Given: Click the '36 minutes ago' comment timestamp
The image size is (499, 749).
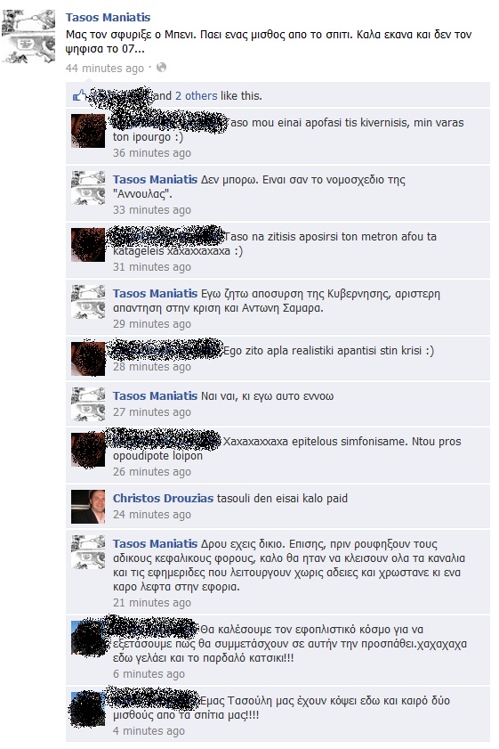Looking at the screenshot, I should pos(152,153).
